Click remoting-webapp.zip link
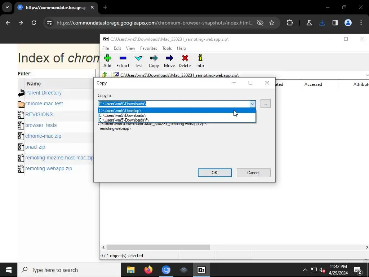The height and width of the screenshot is (277, 369). click(x=49, y=169)
